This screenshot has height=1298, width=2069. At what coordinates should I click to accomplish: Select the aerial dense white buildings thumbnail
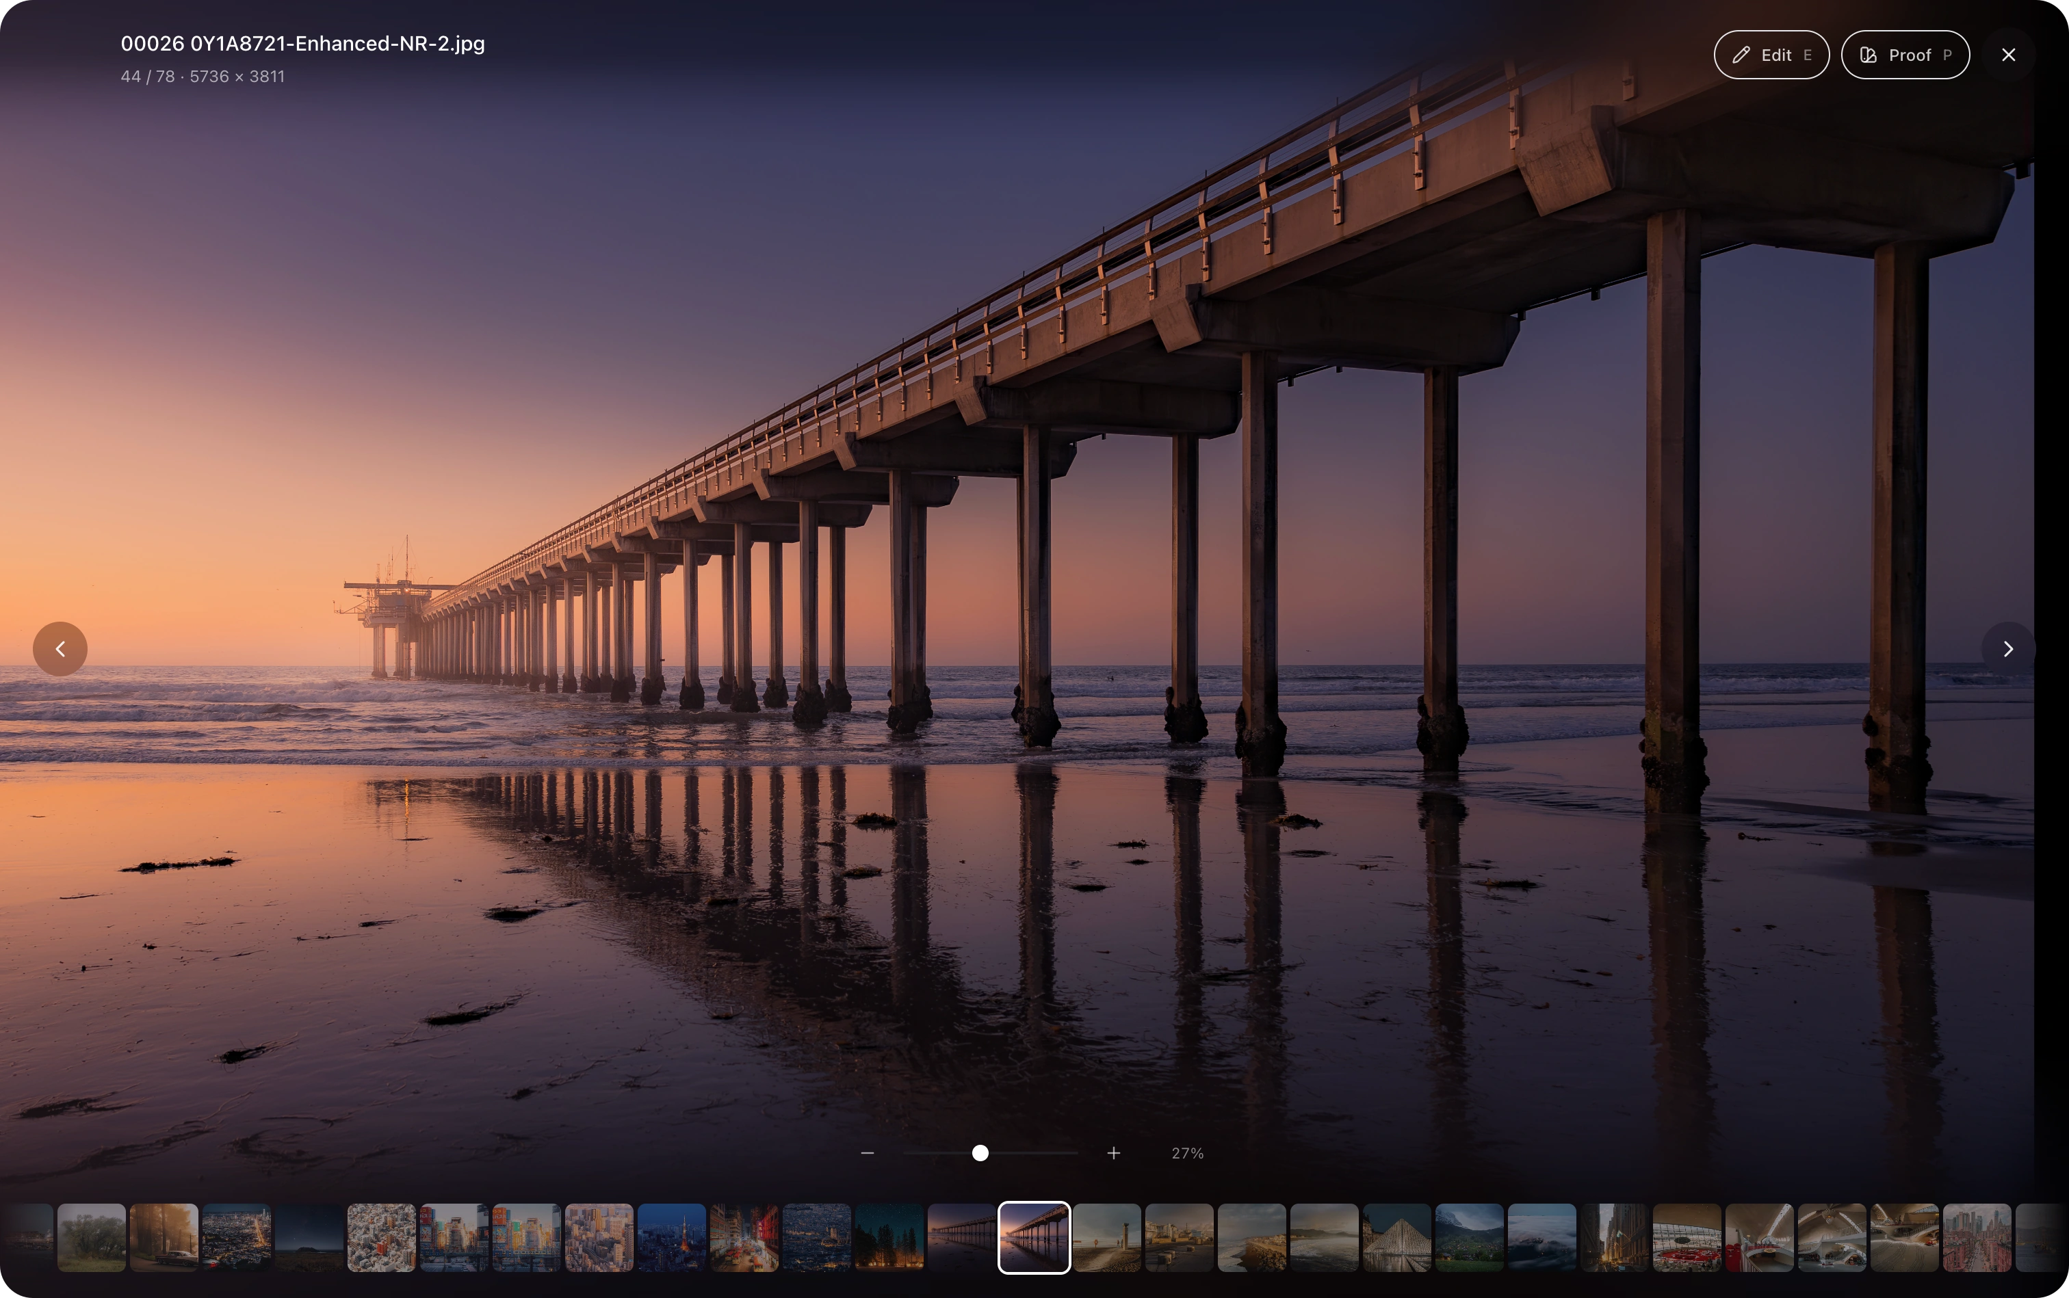(382, 1237)
